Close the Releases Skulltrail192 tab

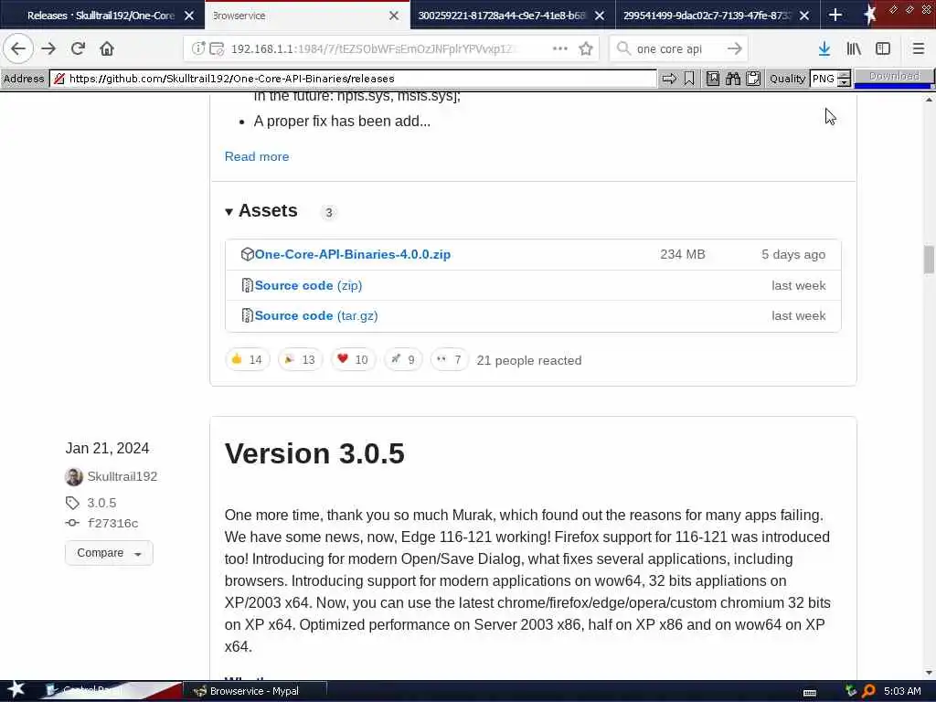(189, 16)
